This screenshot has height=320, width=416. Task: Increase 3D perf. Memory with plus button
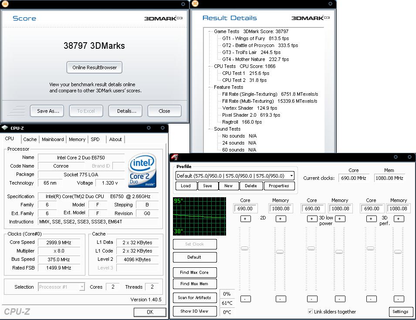click(x=399, y=219)
